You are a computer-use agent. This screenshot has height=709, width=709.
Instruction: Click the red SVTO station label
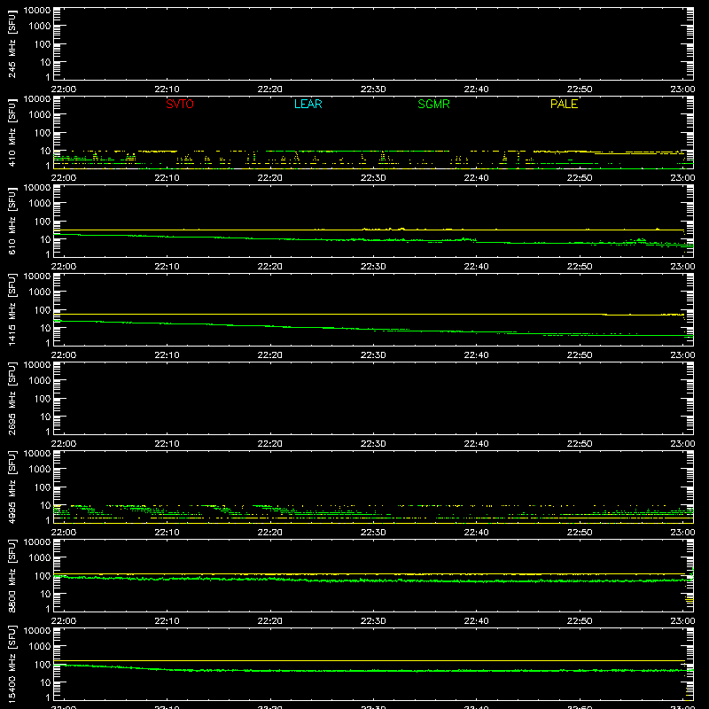180,104
